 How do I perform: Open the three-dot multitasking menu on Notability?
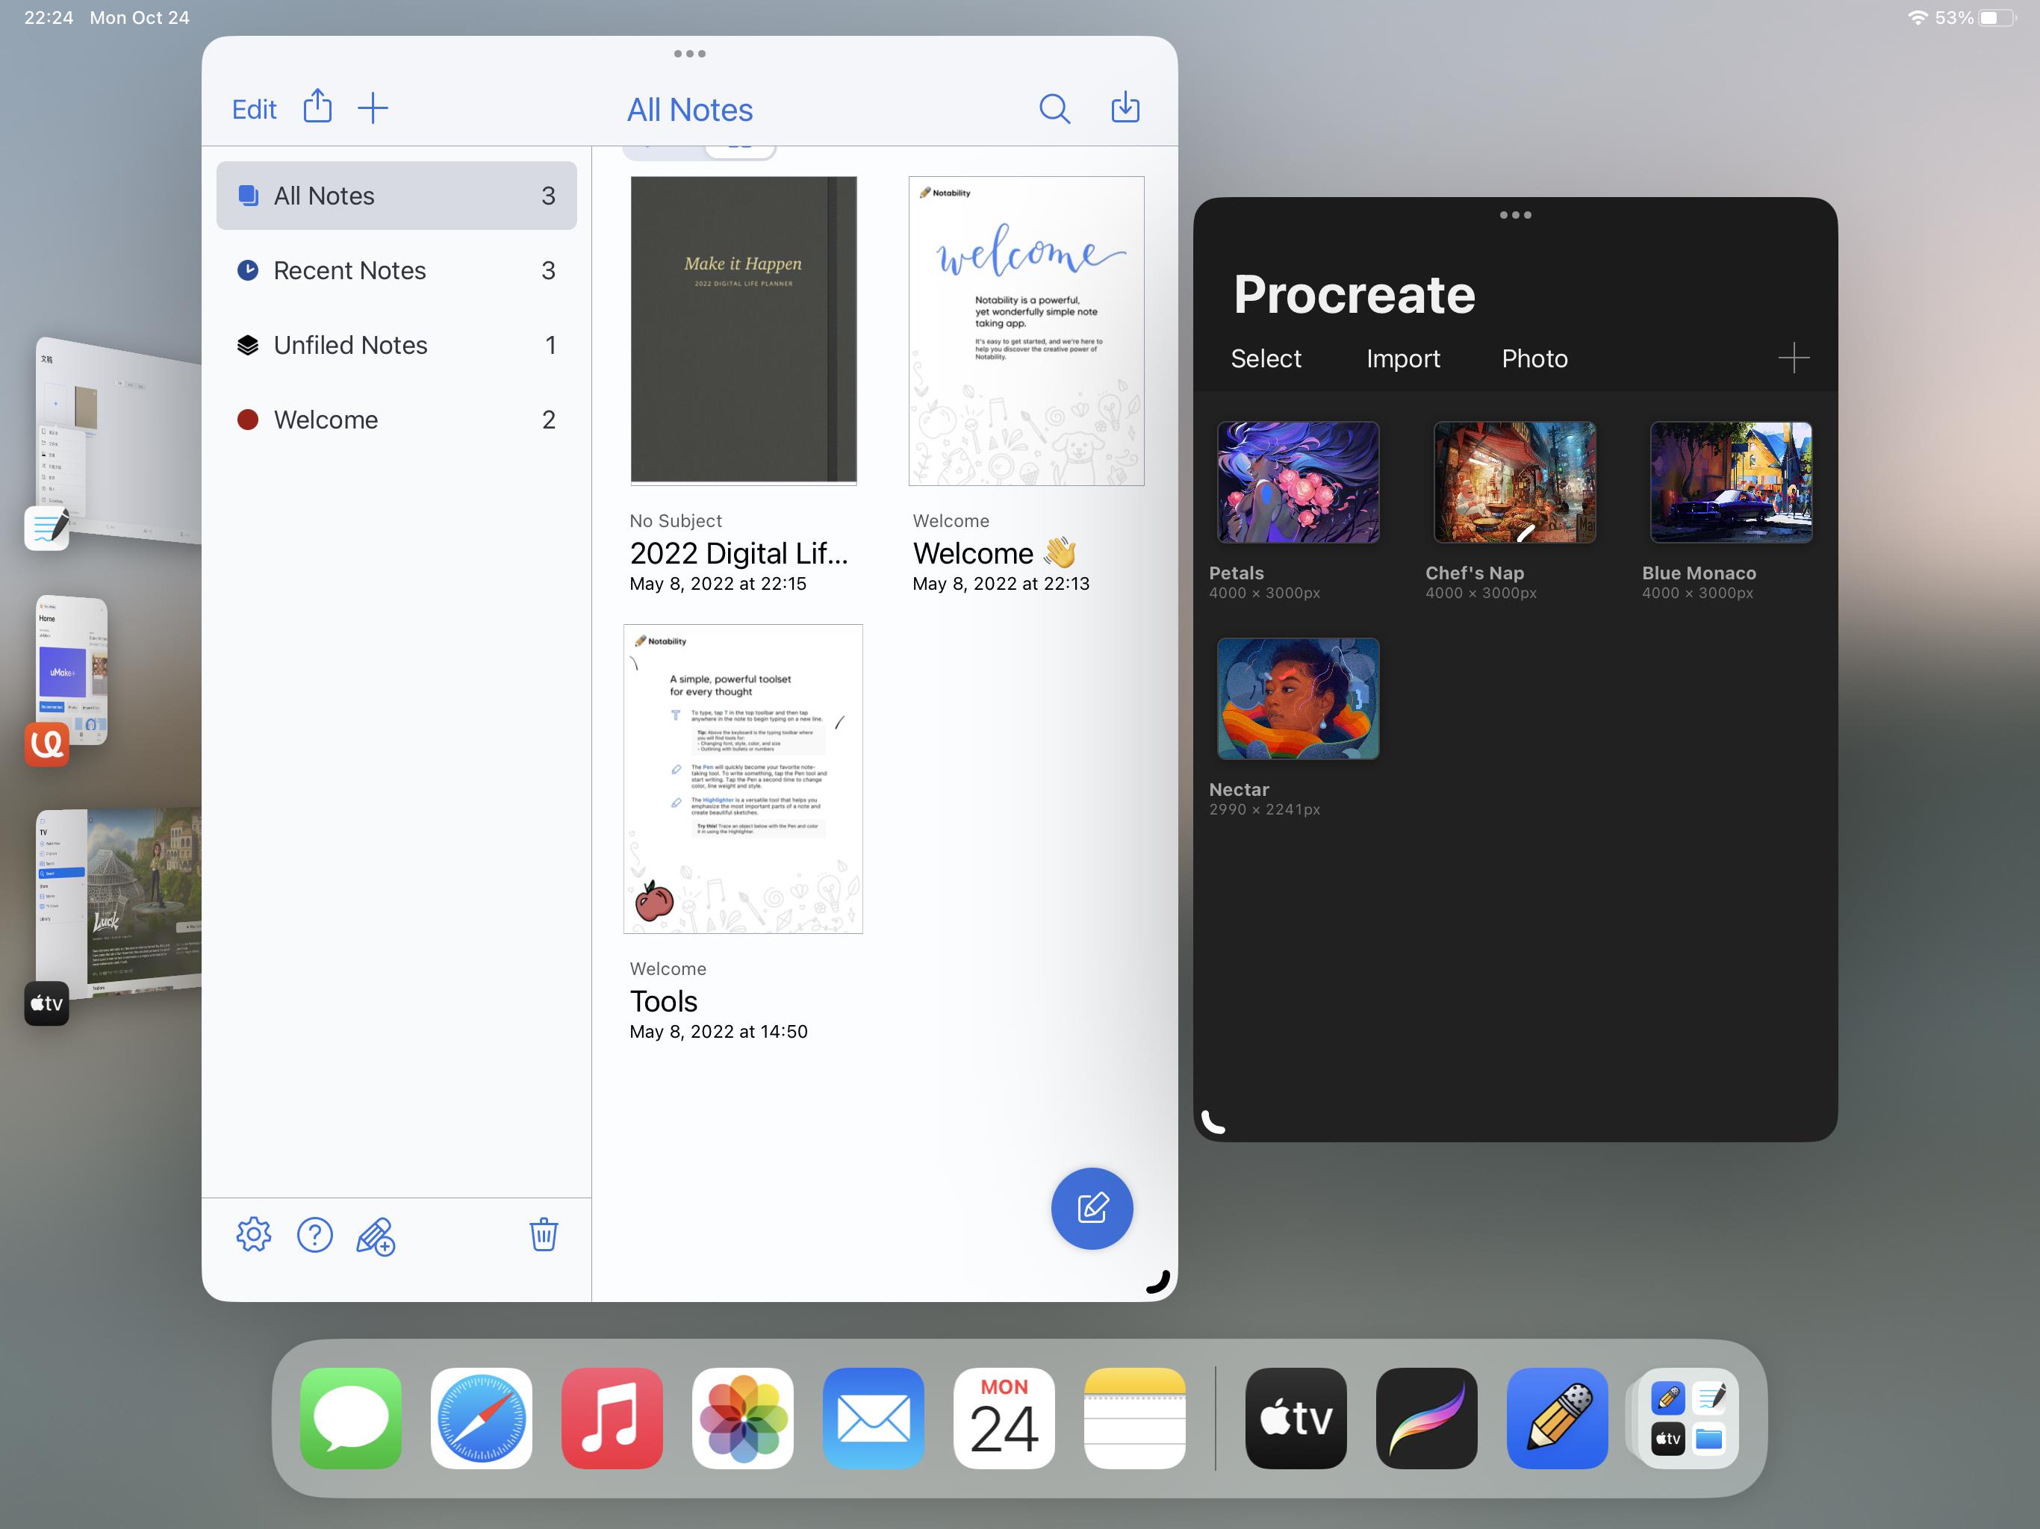(x=690, y=54)
